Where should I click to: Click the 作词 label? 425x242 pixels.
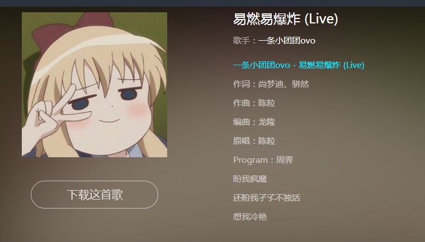point(241,84)
